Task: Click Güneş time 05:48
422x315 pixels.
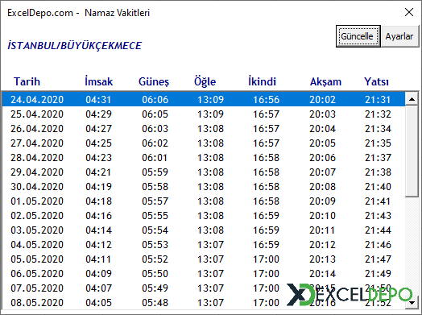Action: pyautogui.click(x=155, y=303)
